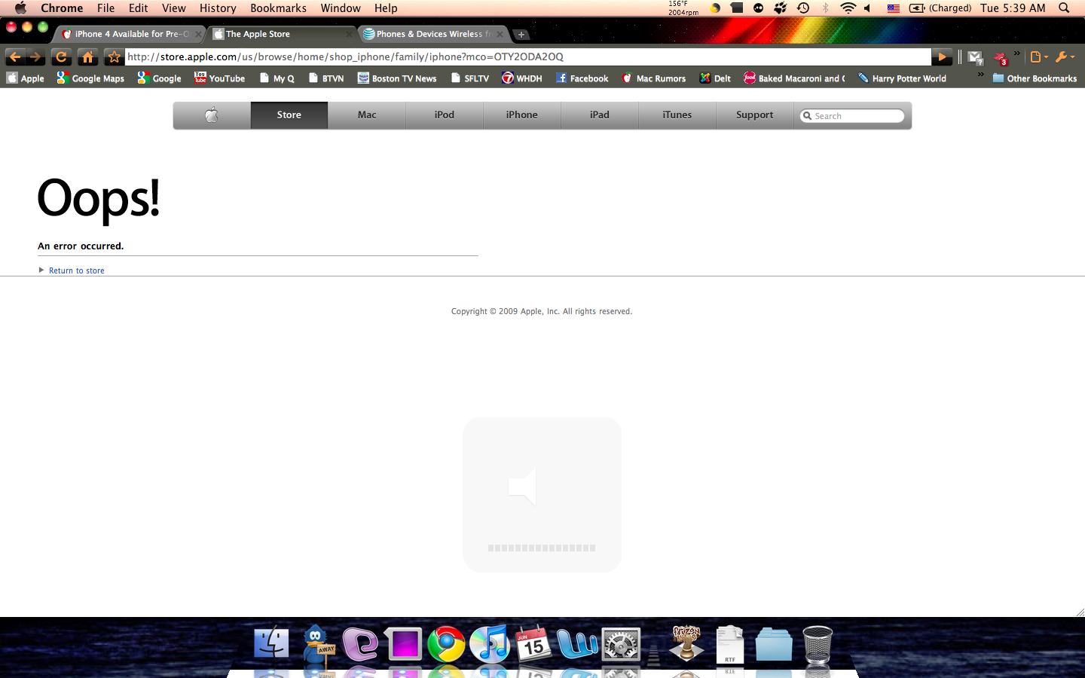Open the YouTube bookmark
Image resolution: width=1085 pixels, height=678 pixels.
[x=219, y=78]
